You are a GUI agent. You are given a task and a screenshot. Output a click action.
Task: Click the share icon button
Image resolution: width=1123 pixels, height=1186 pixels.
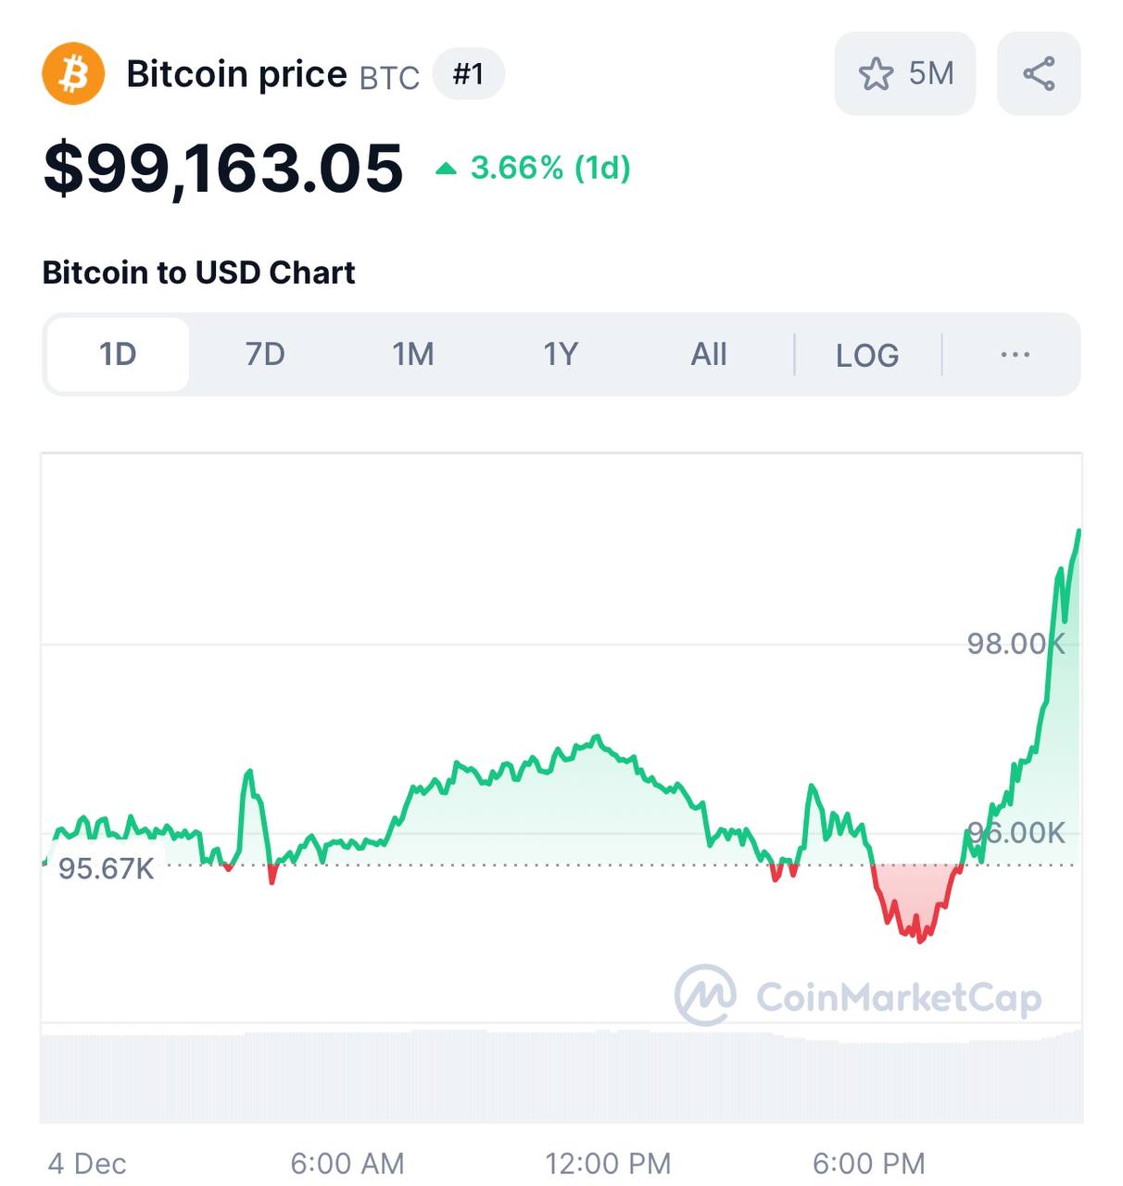click(x=1039, y=74)
